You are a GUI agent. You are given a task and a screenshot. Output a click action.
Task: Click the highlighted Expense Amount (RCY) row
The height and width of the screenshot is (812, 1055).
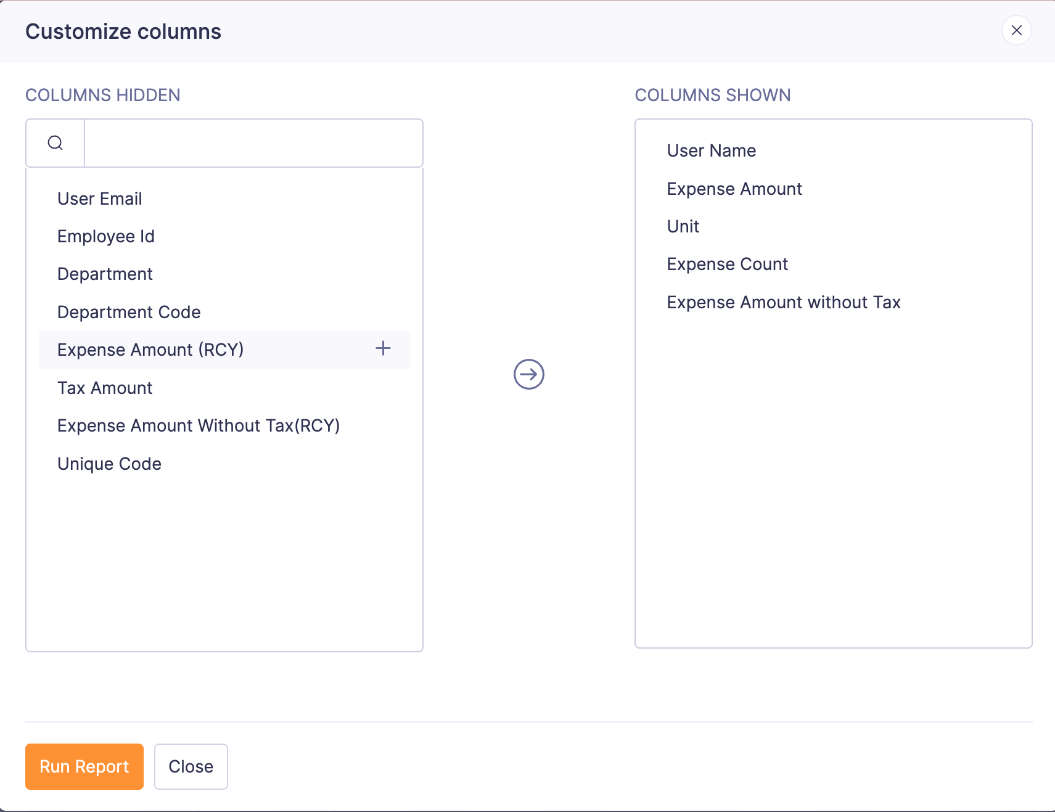tap(150, 349)
